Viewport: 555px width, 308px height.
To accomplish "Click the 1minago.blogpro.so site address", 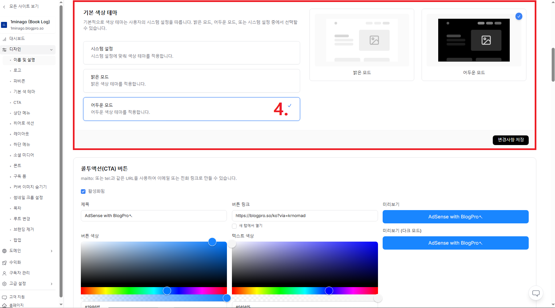I will (27, 29).
